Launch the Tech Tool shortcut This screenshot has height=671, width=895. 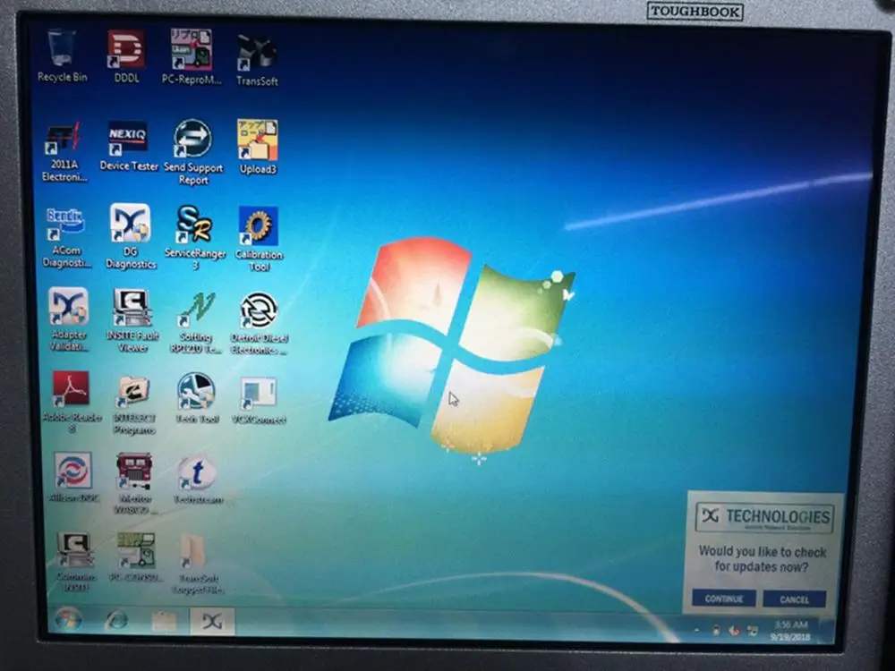196,398
